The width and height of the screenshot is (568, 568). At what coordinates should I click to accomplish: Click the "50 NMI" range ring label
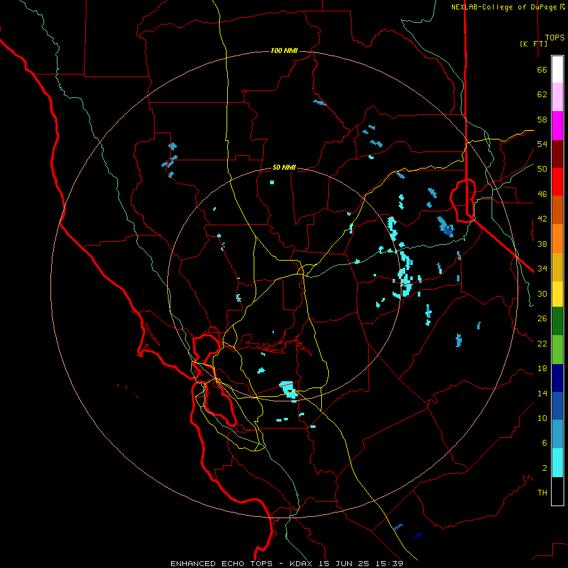pyautogui.click(x=284, y=167)
